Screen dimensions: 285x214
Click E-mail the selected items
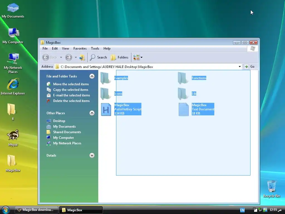[x=68, y=95]
